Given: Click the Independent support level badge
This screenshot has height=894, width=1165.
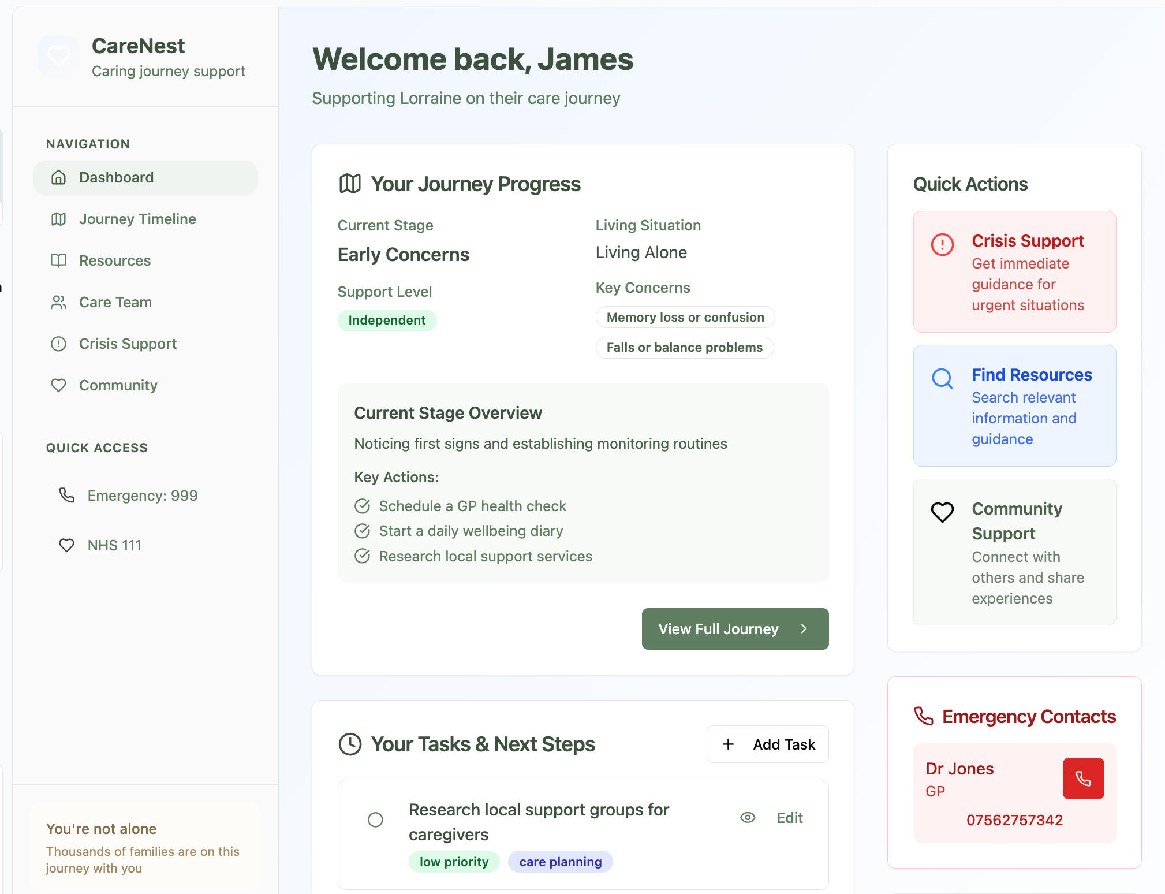Looking at the screenshot, I should click(x=387, y=320).
